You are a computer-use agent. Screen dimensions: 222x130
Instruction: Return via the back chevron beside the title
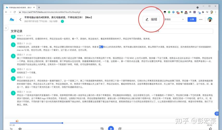tap(20, 19)
